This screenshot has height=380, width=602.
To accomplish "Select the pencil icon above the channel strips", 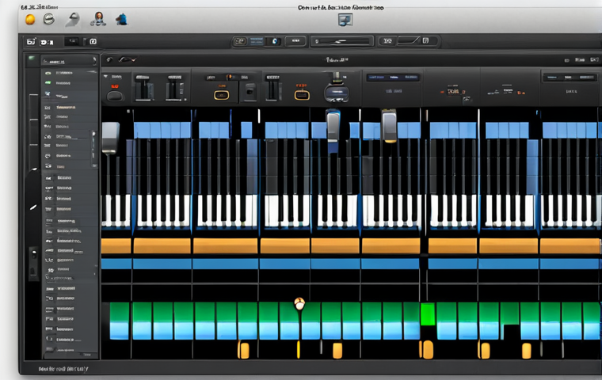I will (x=109, y=59).
